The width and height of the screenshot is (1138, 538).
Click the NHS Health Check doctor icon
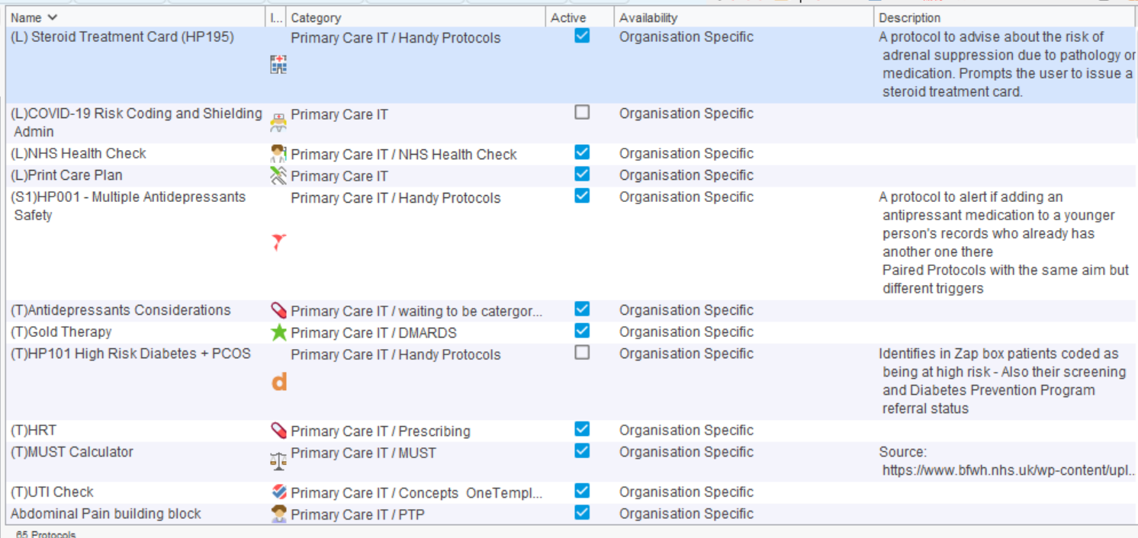pos(279,154)
